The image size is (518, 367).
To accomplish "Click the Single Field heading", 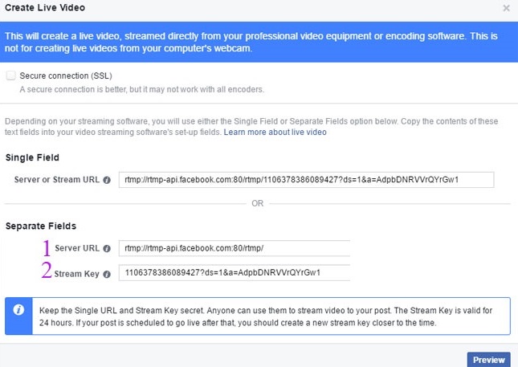I will coord(32,157).
